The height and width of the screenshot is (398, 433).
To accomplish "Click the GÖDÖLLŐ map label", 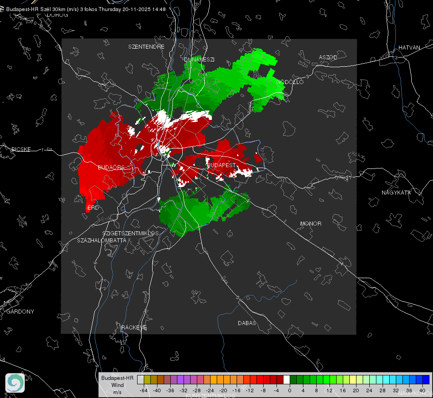I will (x=290, y=82).
